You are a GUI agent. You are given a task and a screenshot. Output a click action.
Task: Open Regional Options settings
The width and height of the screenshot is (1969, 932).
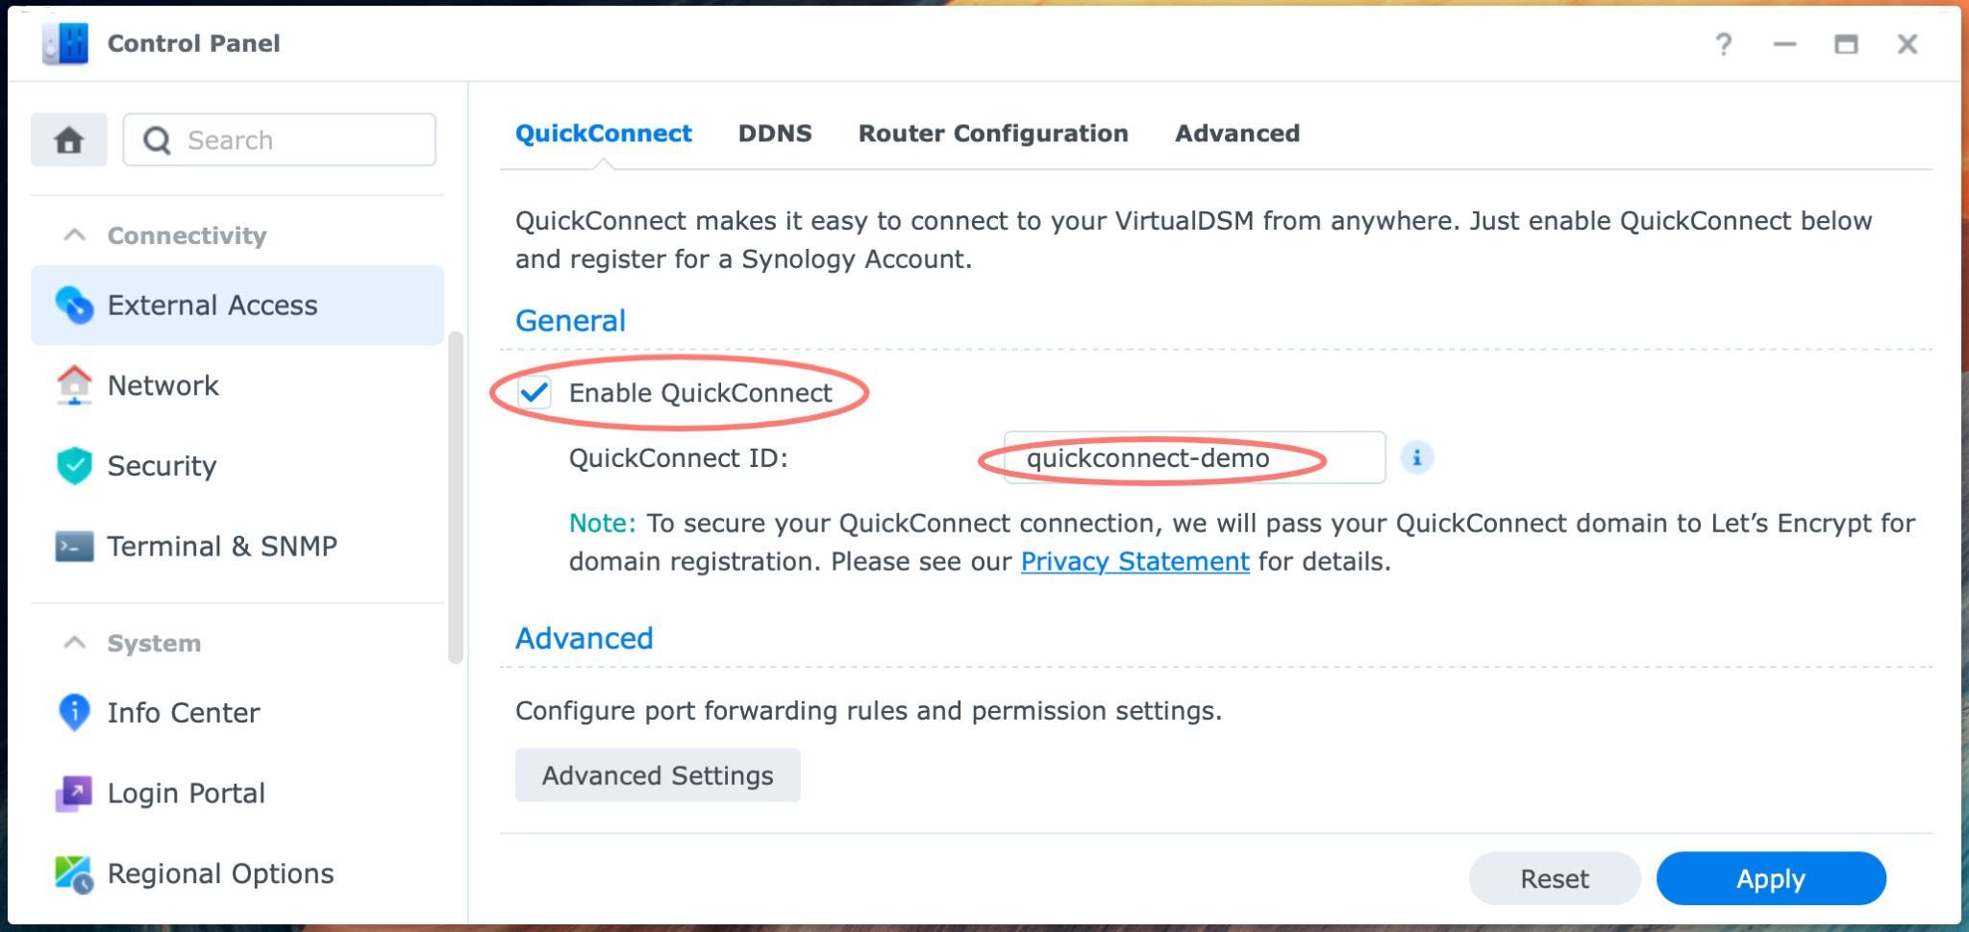(x=220, y=872)
